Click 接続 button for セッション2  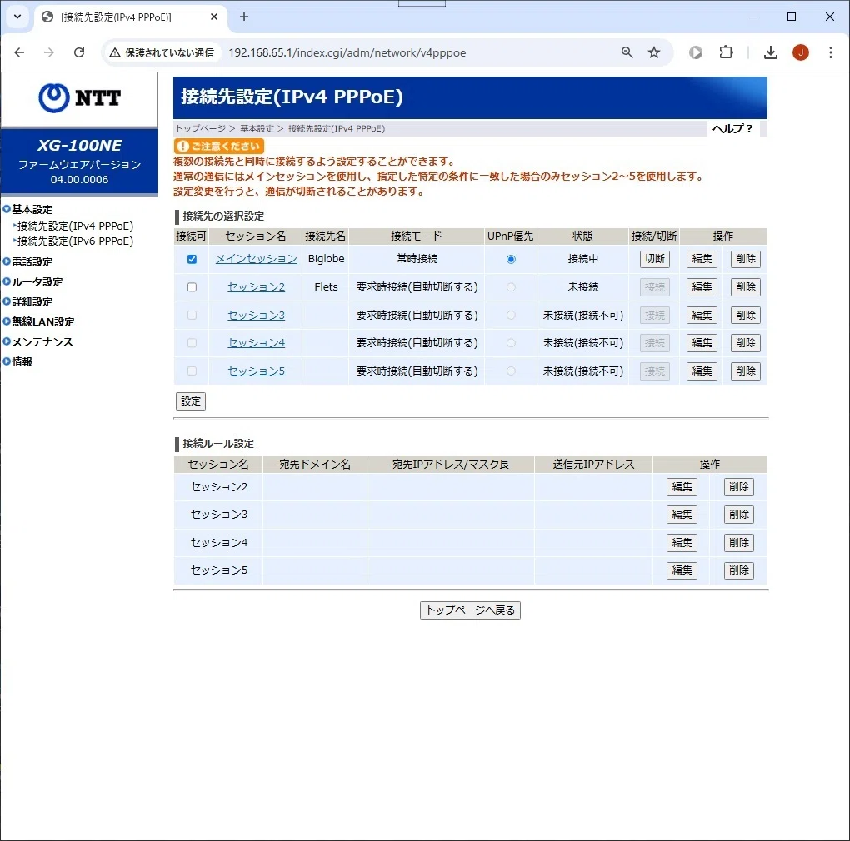654,287
